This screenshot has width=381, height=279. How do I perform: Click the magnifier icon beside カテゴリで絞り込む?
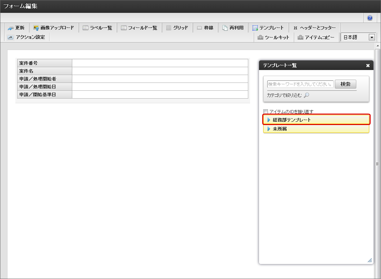(306, 95)
